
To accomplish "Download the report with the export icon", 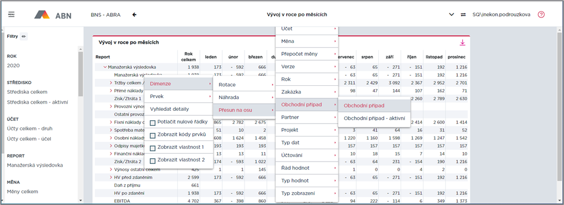I will 463,43.
